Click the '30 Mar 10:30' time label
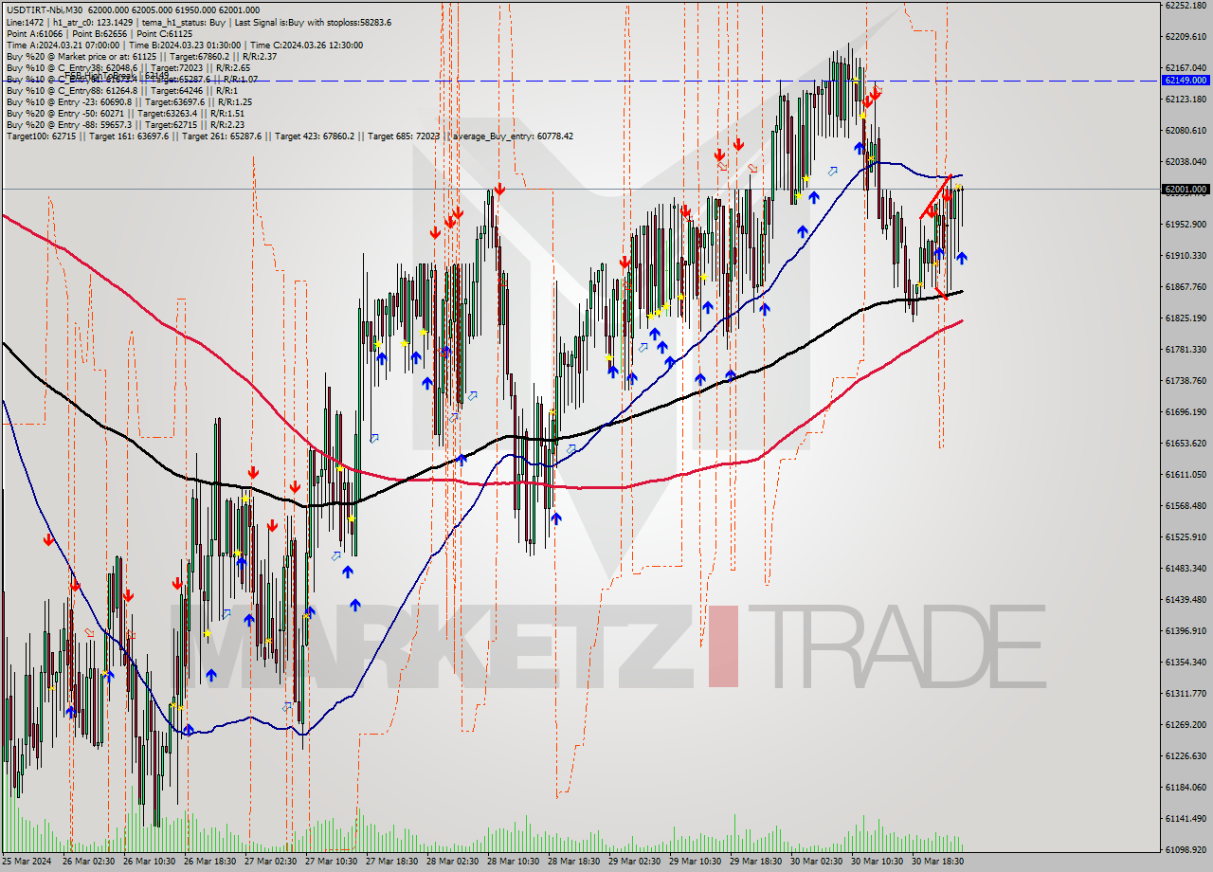 tap(878, 862)
